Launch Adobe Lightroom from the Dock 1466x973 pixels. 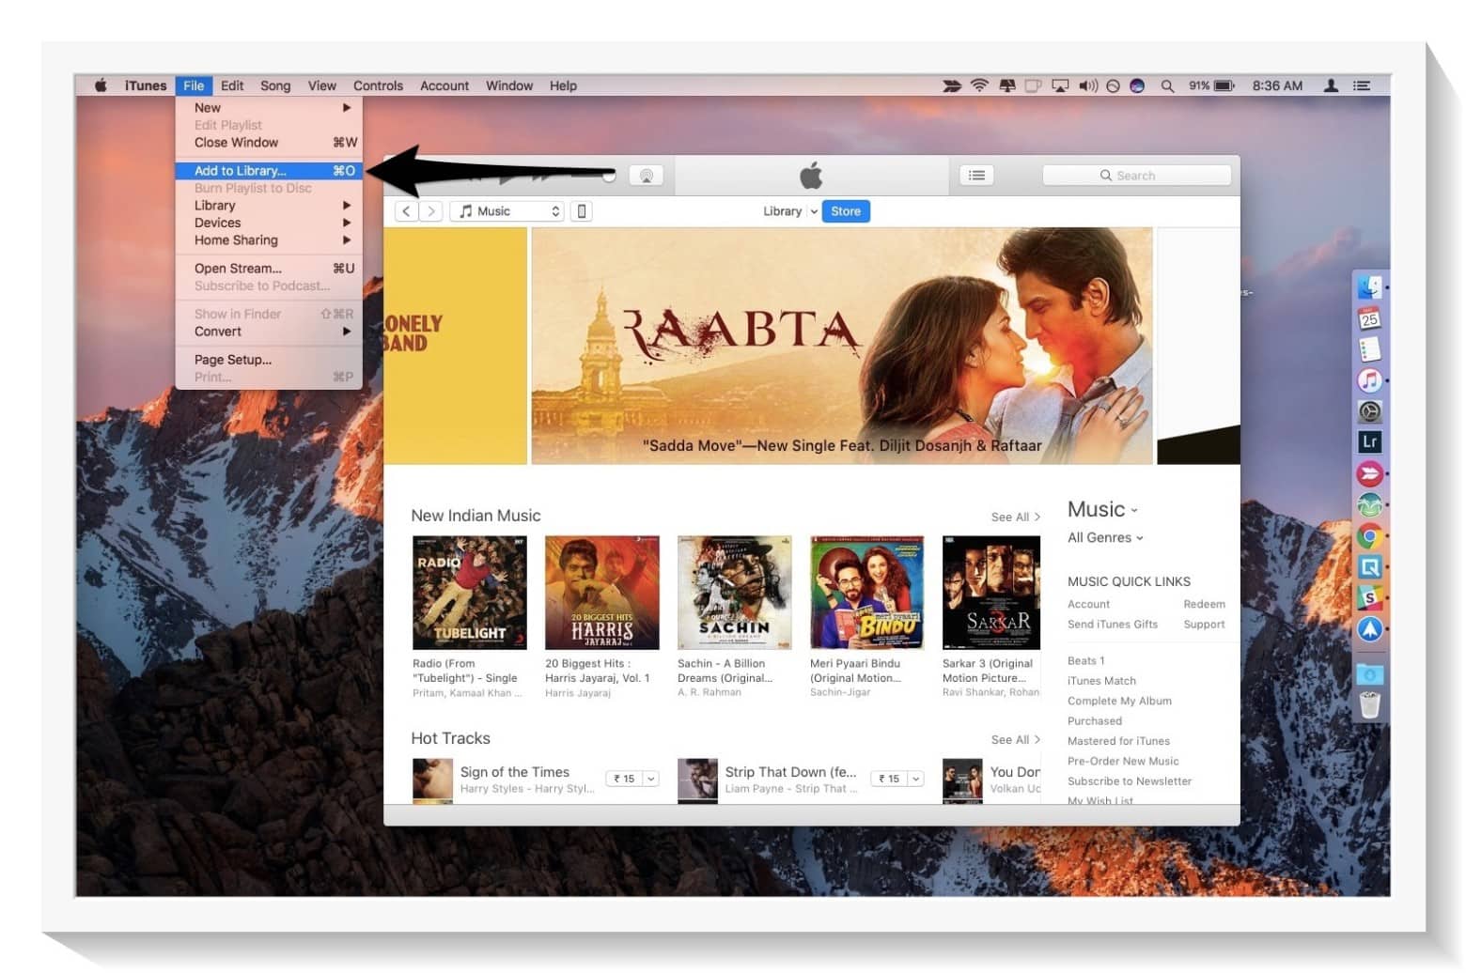(x=1370, y=441)
